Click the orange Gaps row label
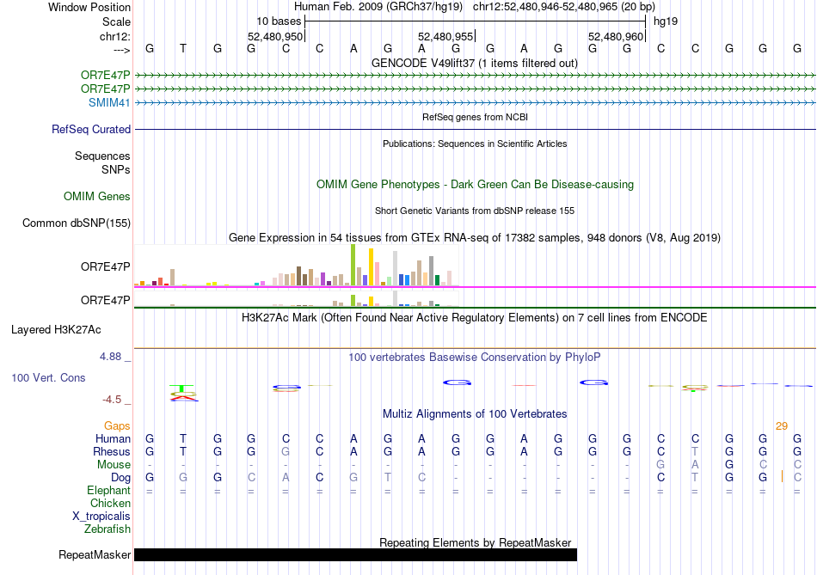Screen dimensions: 817x575 117,426
